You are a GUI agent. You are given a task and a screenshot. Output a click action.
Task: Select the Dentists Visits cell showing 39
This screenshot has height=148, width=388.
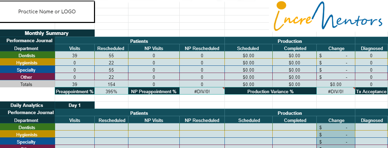click(75, 56)
